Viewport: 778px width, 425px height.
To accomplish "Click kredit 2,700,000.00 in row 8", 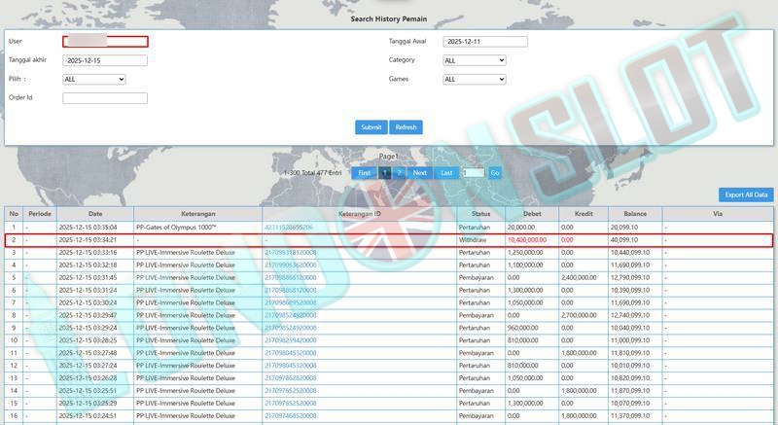I will click(x=579, y=315).
